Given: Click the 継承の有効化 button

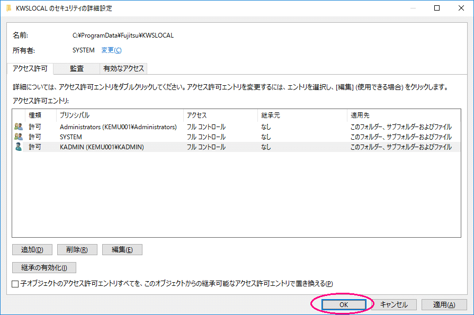Looking at the screenshot, I should point(44,268).
